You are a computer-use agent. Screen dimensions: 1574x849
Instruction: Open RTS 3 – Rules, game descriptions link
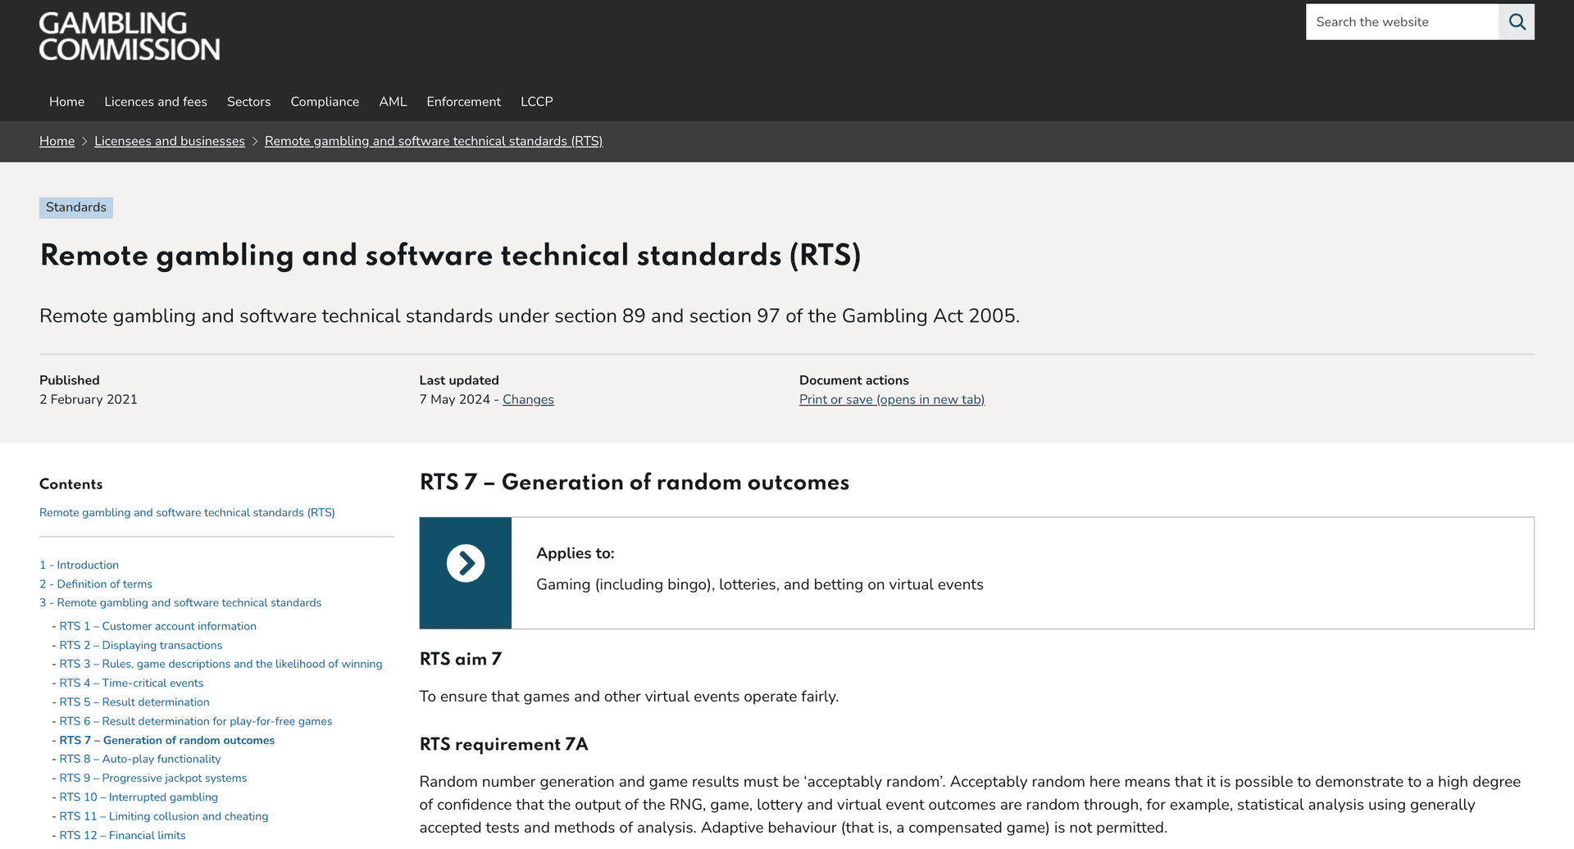point(221,664)
